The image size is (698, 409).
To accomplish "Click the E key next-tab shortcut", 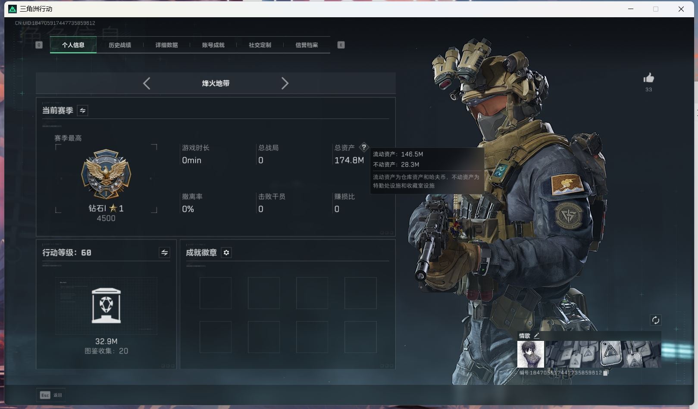I will (341, 45).
